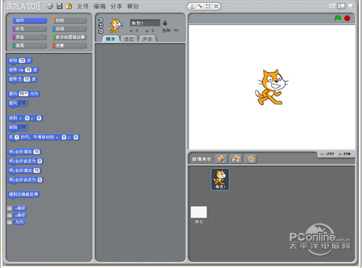Select the 数字和逻辑运算 block category

69,37
